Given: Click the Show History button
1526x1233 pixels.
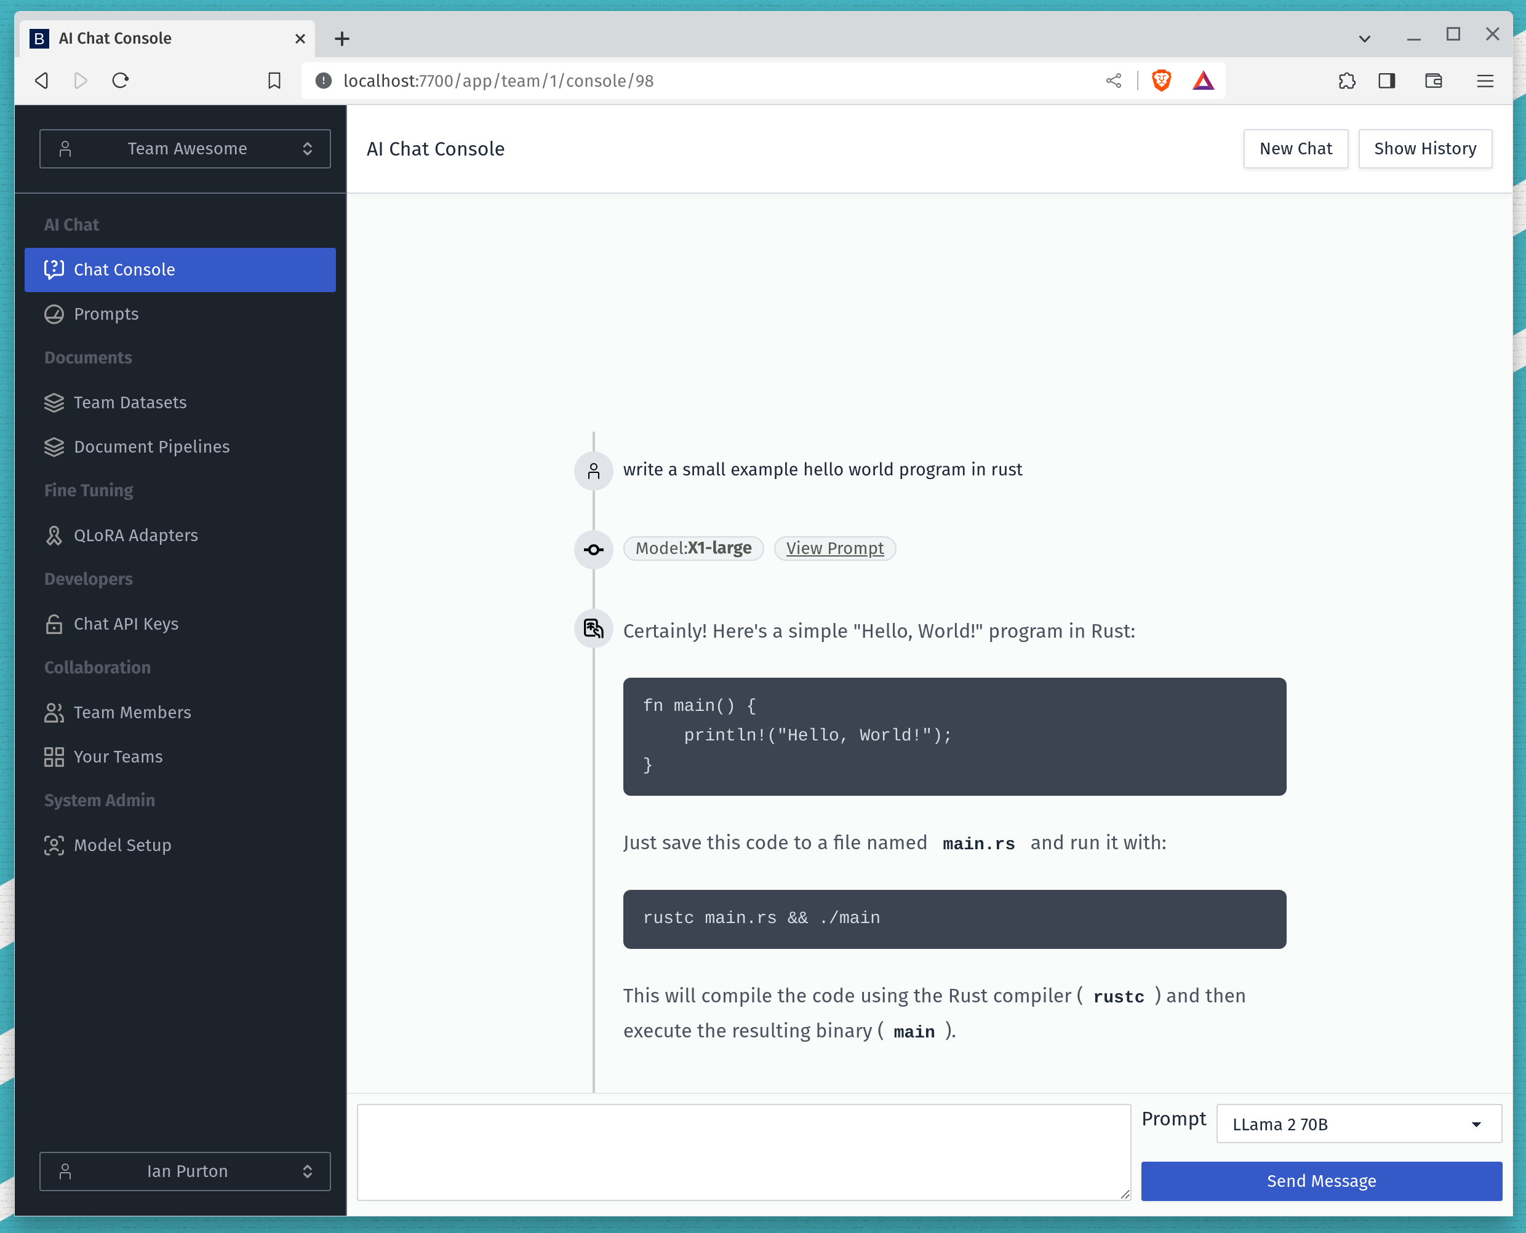Looking at the screenshot, I should 1424,148.
